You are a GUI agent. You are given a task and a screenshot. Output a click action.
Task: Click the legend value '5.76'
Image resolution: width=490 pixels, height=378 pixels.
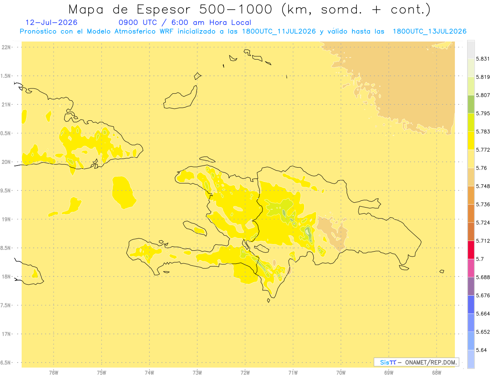(x=481, y=168)
